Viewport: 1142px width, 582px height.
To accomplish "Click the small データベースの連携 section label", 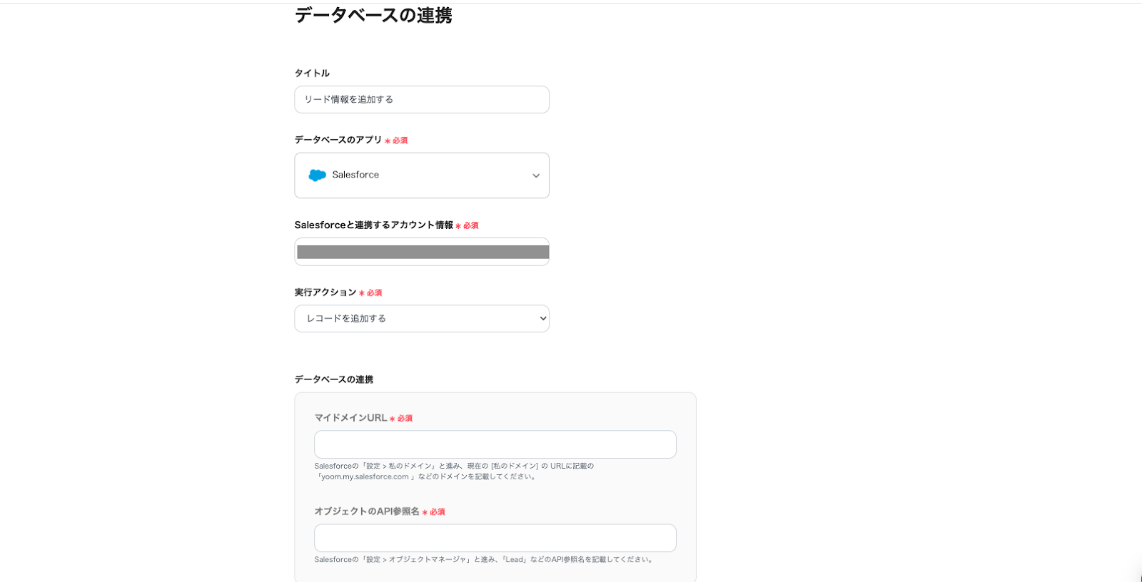I will pos(334,379).
